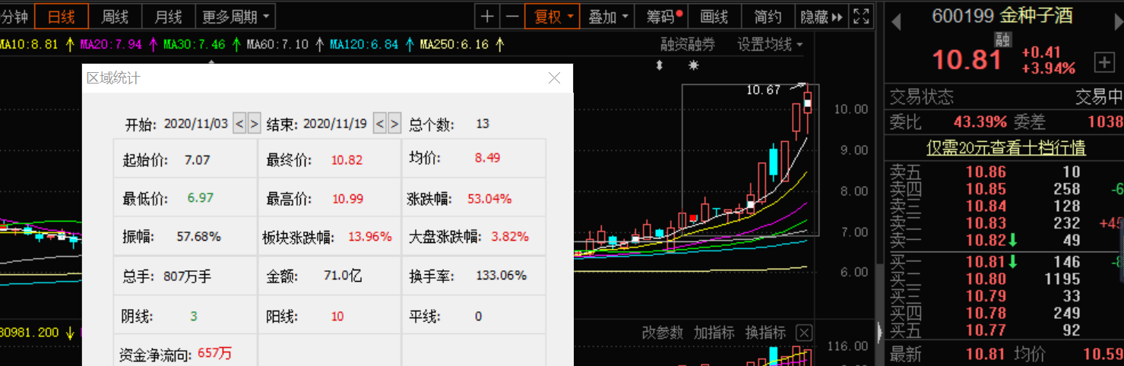
Task: Click the 换手率 133.06% value
Action: (x=501, y=275)
